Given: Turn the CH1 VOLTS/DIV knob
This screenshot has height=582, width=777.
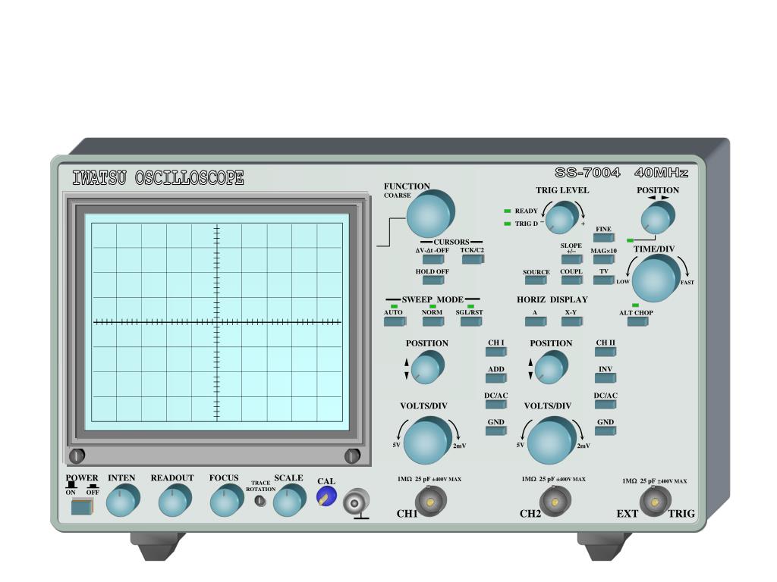Looking at the screenshot, I should (428, 440).
